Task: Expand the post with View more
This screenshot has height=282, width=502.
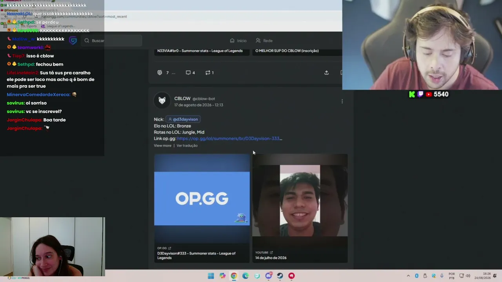Action: (x=162, y=146)
